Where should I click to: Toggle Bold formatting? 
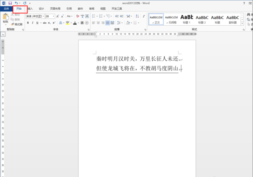[x=27, y=23]
